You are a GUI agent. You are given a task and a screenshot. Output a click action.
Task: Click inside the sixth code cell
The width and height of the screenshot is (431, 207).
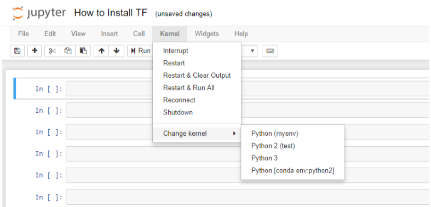(x=248, y=197)
